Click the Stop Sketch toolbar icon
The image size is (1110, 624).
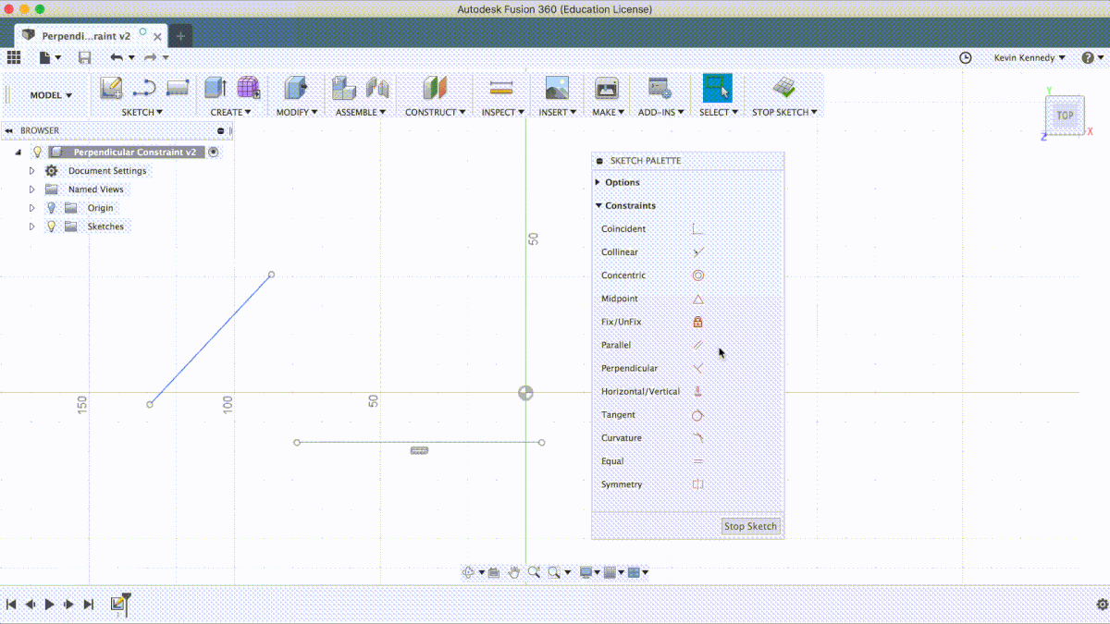(784, 89)
